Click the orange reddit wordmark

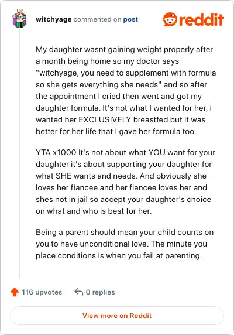(x=201, y=19)
